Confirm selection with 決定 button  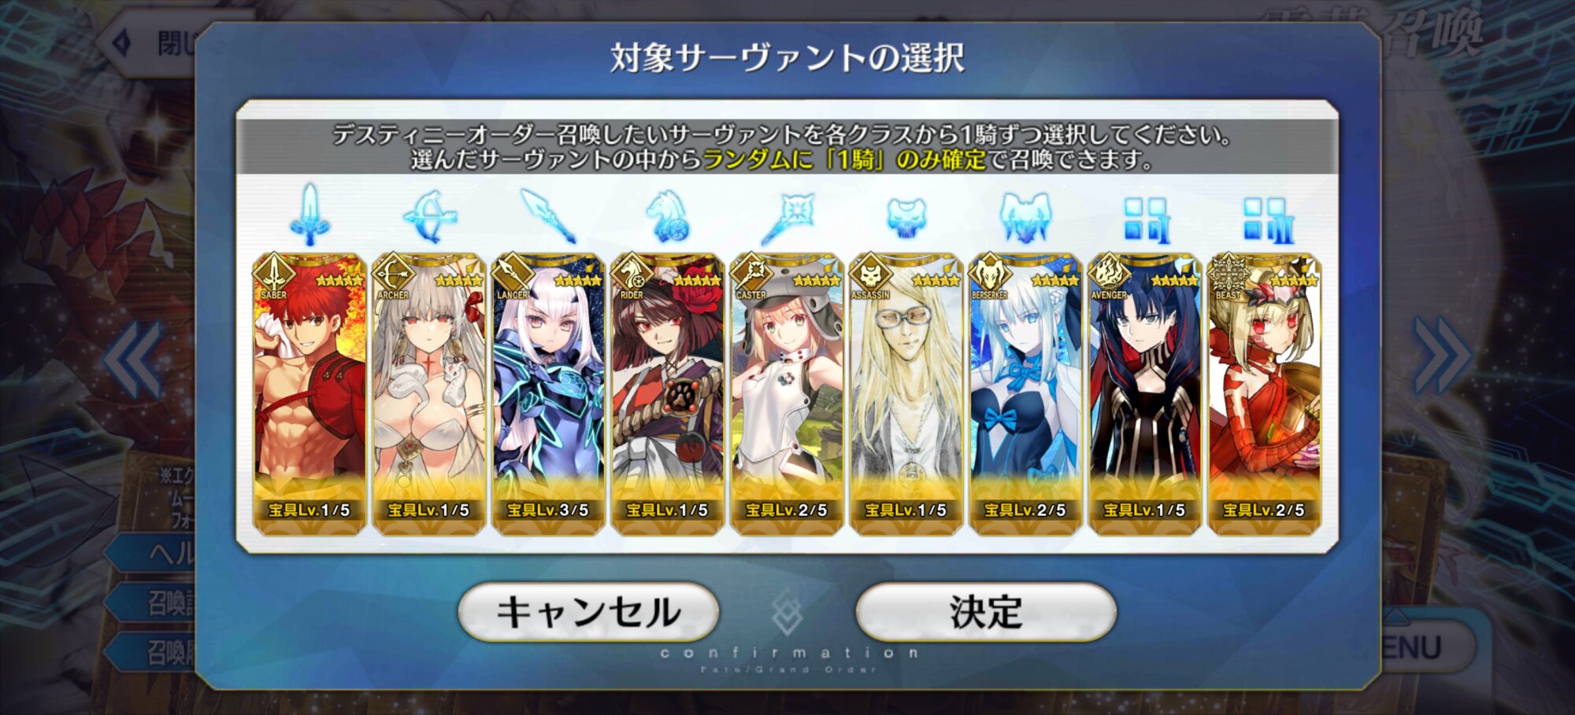coord(986,612)
